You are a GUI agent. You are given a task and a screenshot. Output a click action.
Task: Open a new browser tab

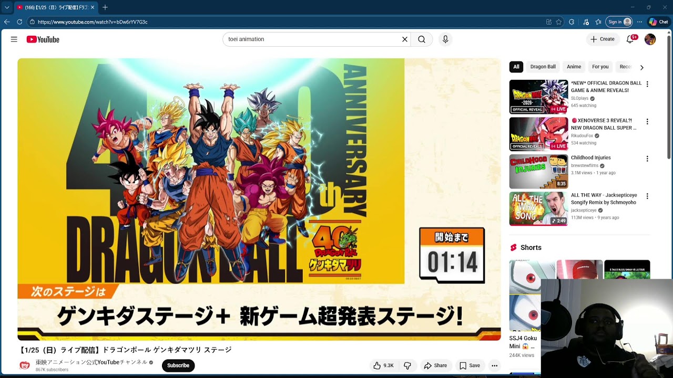point(105,7)
